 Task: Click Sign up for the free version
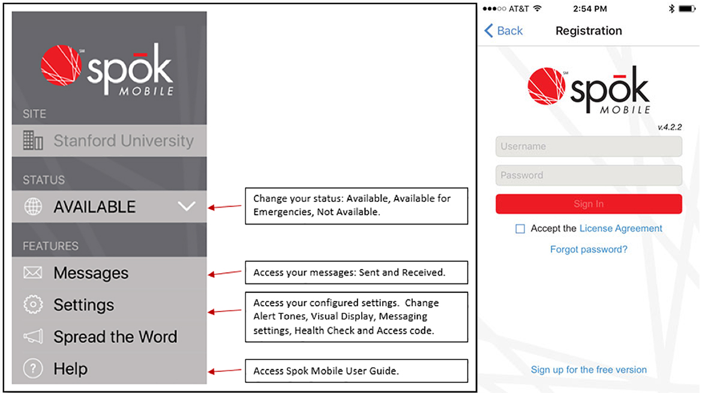tap(589, 370)
